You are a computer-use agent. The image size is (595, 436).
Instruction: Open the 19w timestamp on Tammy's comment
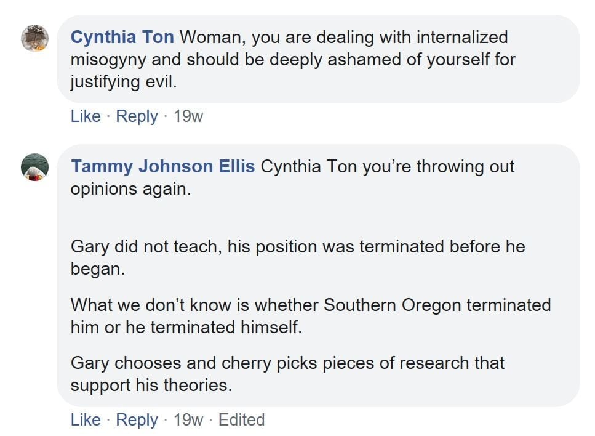click(x=188, y=420)
